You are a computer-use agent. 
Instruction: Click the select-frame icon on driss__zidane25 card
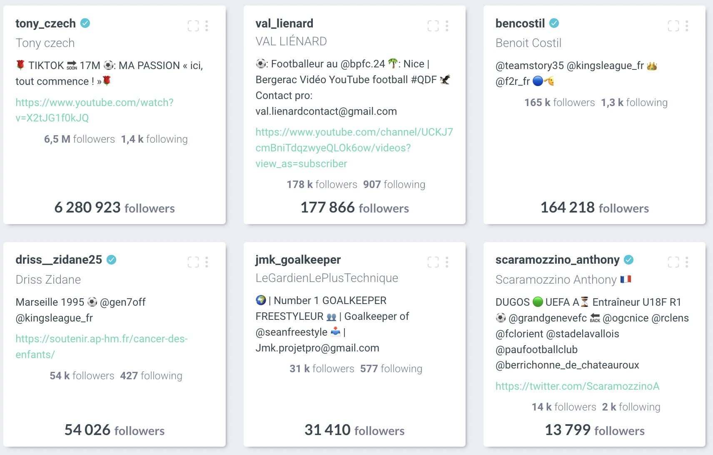[x=193, y=262]
